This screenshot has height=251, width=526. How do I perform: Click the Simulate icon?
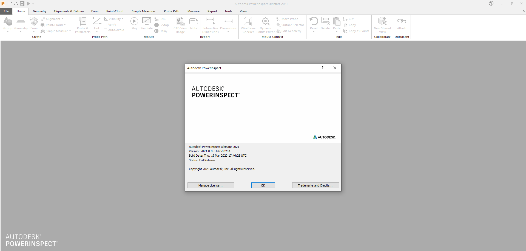pos(146,21)
